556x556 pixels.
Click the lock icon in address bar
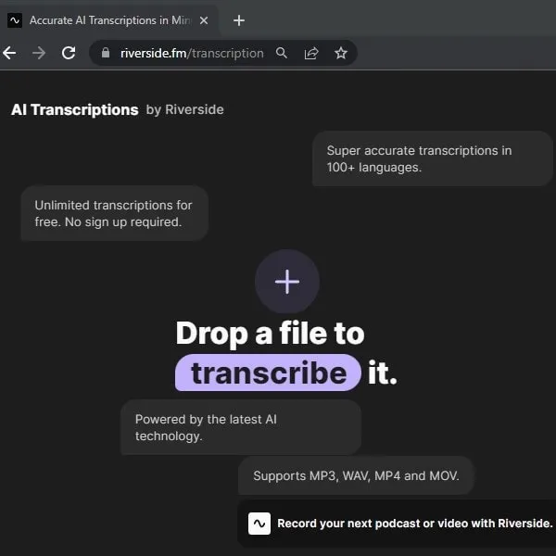pyautogui.click(x=106, y=53)
